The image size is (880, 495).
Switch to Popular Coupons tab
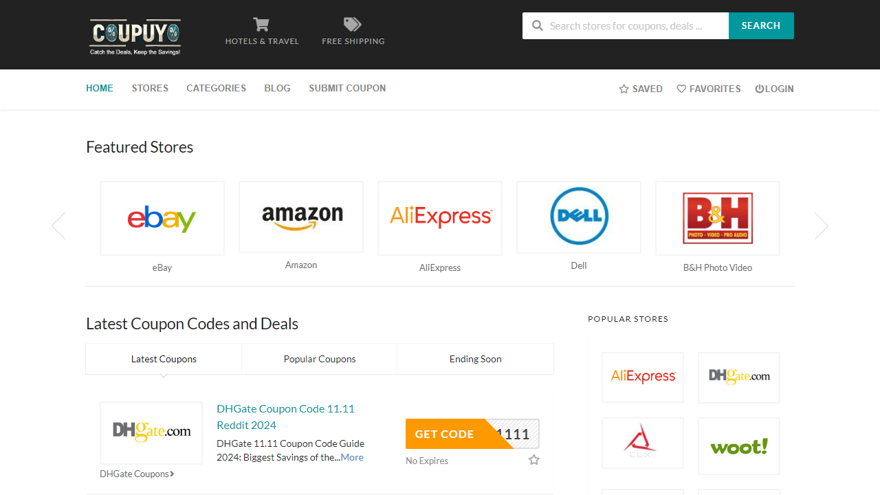click(320, 359)
